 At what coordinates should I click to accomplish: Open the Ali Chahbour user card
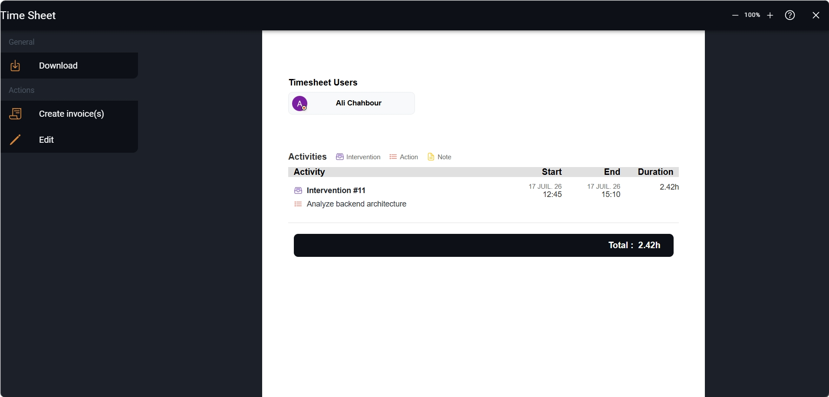tap(352, 103)
